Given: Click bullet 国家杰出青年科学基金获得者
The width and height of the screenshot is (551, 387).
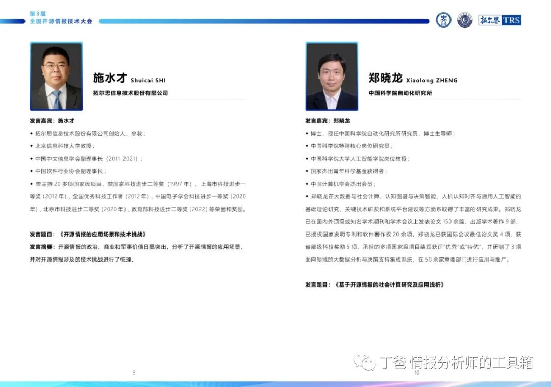Looking at the screenshot, I should [x=346, y=171].
